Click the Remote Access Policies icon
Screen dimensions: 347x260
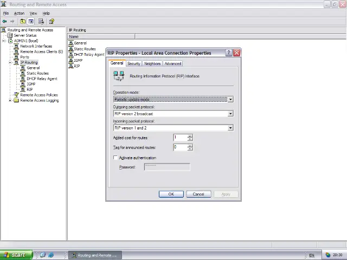[x=16, y=95]
